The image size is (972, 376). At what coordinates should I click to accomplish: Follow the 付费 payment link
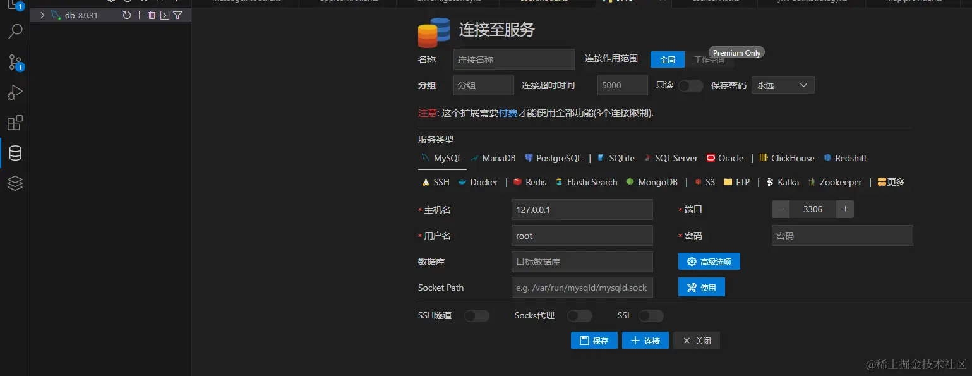508,113
